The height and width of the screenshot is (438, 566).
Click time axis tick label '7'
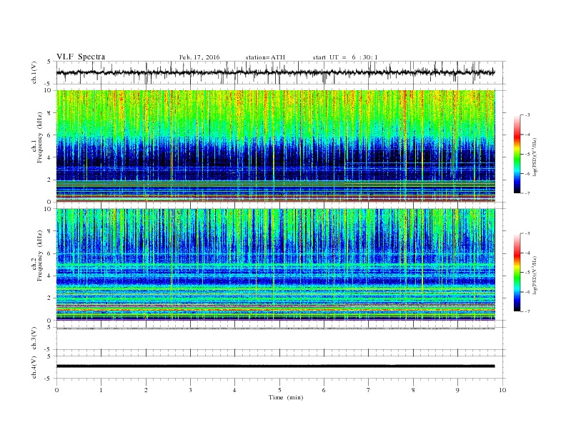[368, 390]
